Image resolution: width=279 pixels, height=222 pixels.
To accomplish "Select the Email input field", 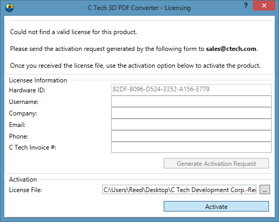I will (191, 124).
